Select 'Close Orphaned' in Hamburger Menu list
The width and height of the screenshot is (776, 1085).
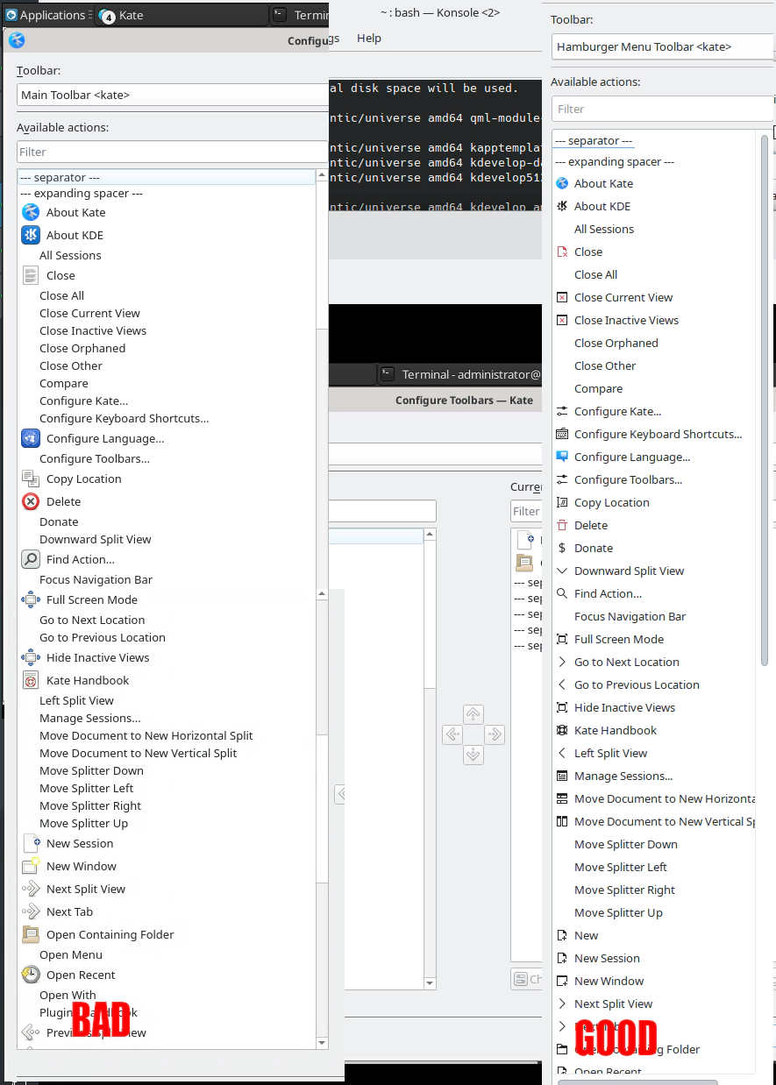pyautogui.click(x=616, y=343)
